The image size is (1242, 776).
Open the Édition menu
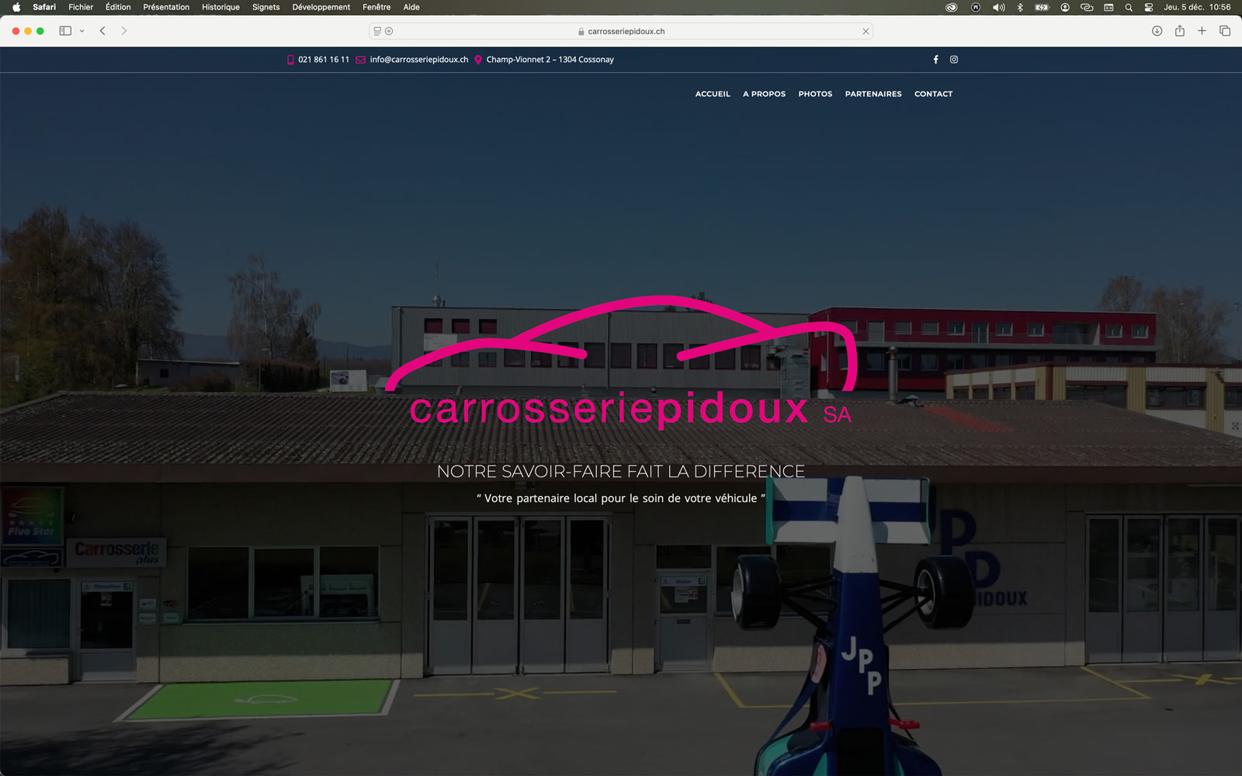pyautogui.click(x=118, y=7)
